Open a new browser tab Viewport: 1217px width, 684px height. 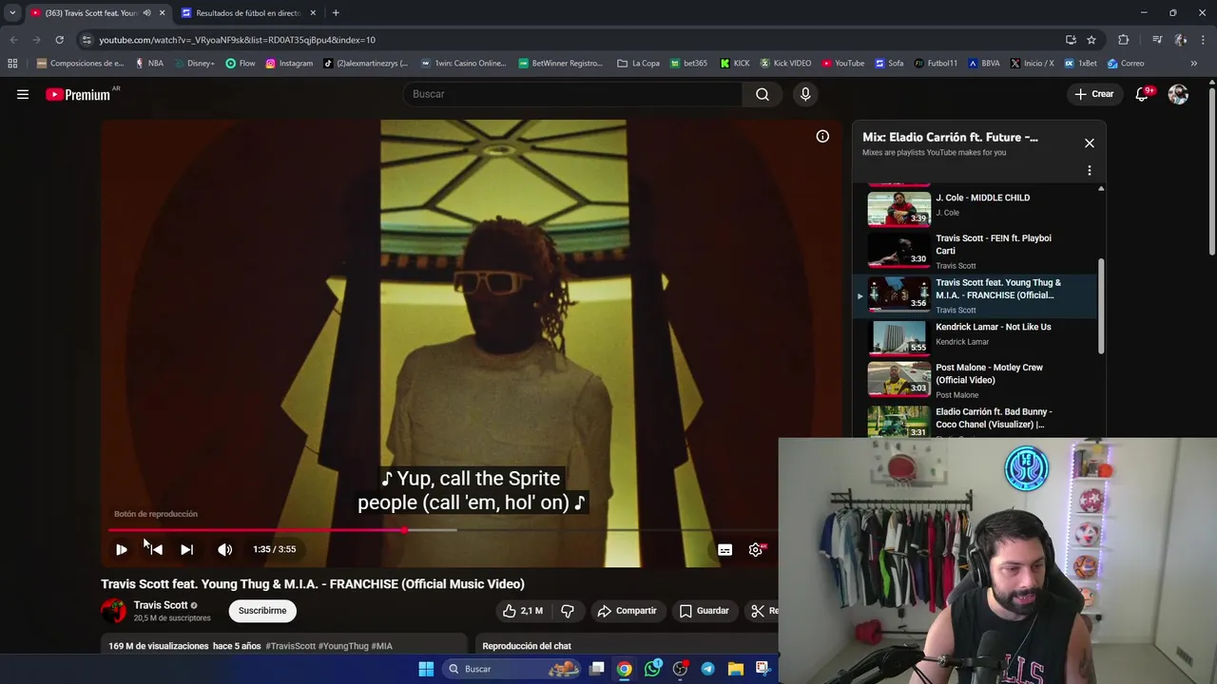pyautogui.click(x=336, y=13)
